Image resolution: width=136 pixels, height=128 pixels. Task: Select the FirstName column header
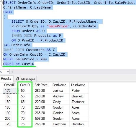59,85
